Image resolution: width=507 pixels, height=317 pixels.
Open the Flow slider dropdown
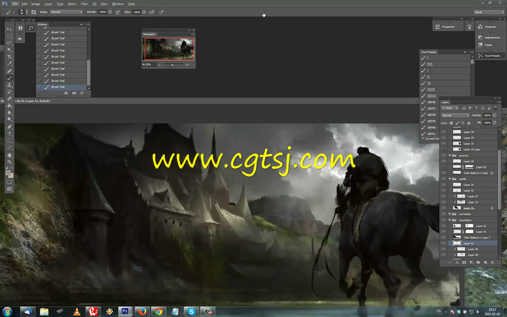[x=144, y=12]
